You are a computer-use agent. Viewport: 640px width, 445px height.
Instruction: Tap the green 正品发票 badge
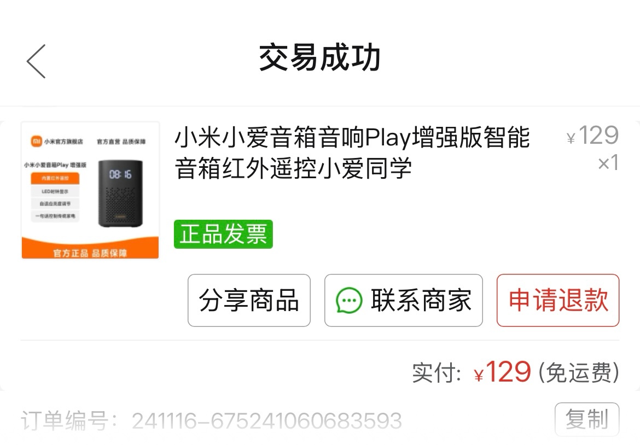click(x=223, y=234)
